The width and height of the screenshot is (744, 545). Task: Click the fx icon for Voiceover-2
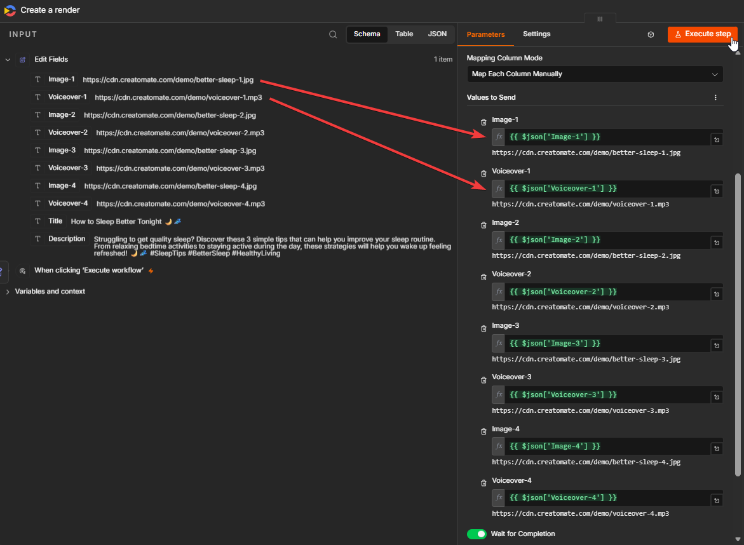click(x=498, y=292)
